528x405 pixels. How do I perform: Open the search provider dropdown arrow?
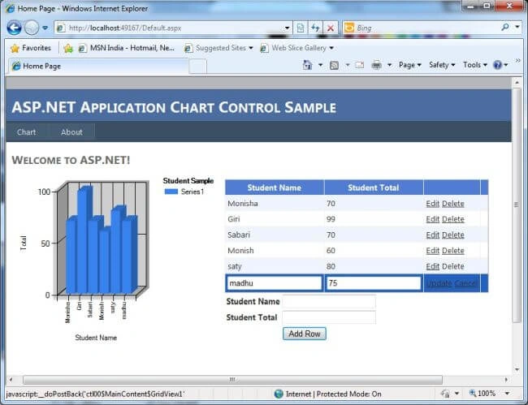tap(517, 27)
